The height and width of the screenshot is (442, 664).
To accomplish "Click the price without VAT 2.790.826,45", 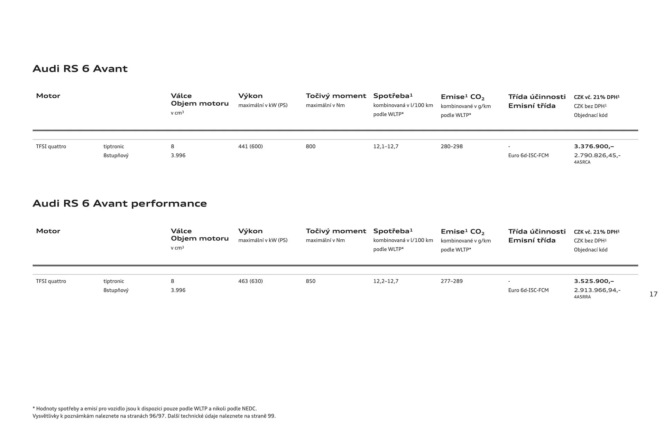I will click(x=597, y=155).
